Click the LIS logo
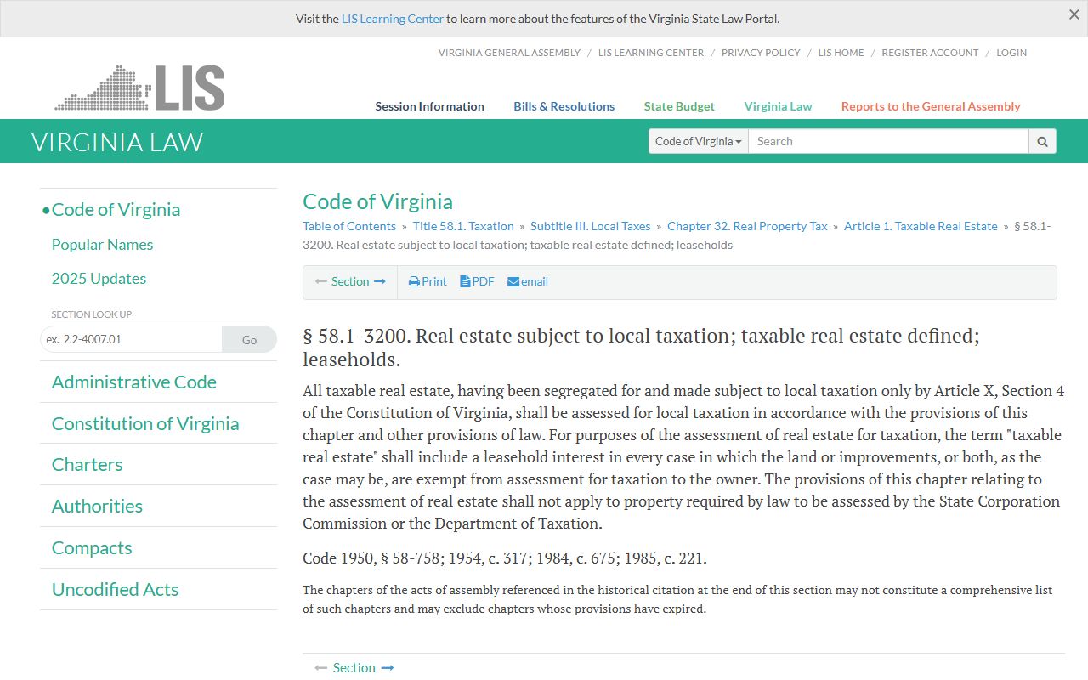 coord(139,88)
